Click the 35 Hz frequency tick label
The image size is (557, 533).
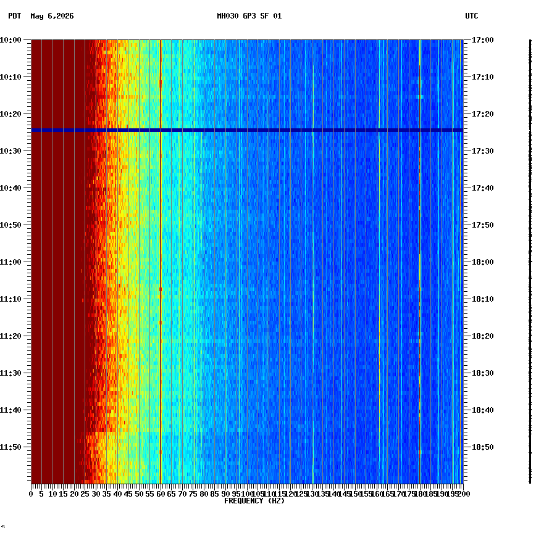(107, 494)
